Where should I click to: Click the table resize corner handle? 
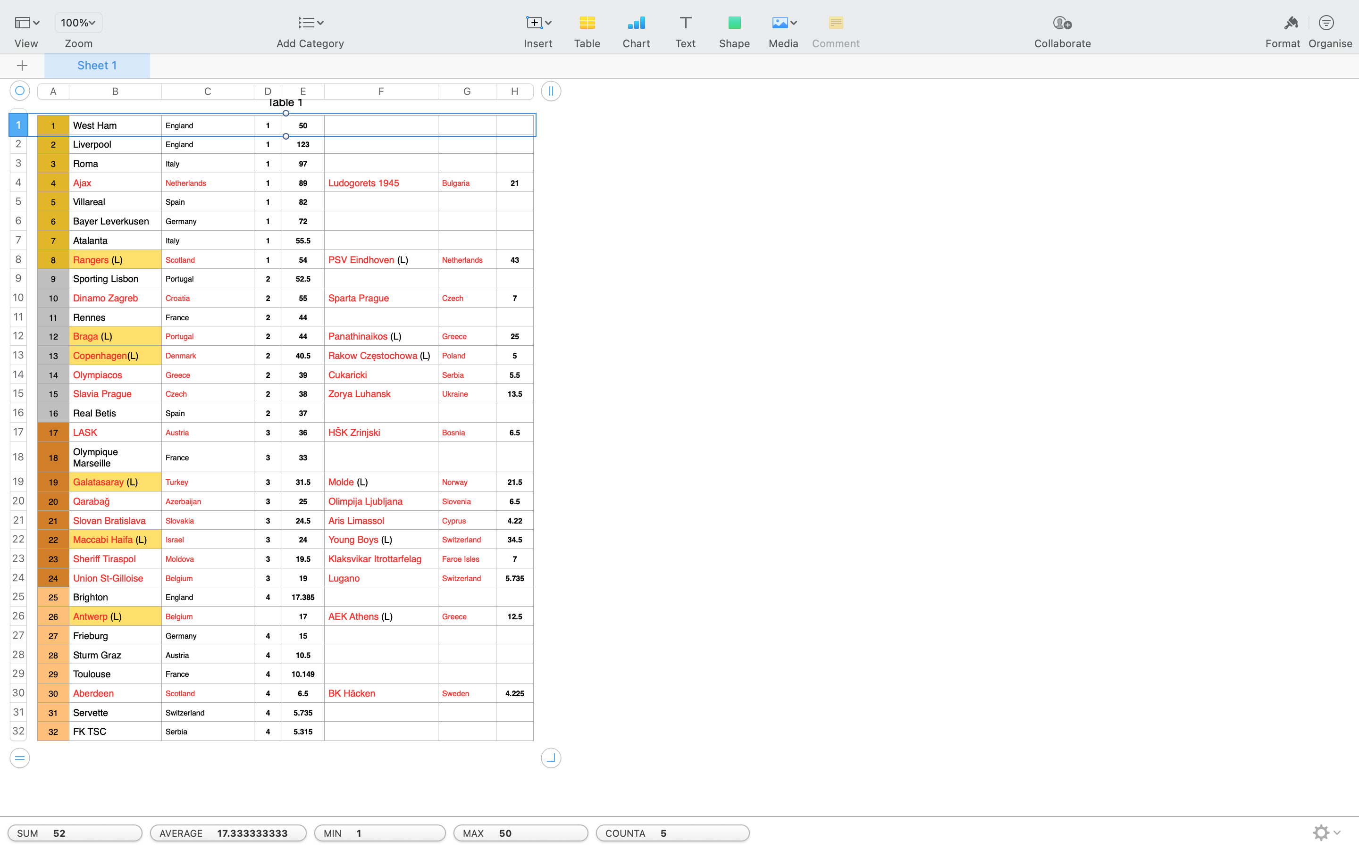pos(551,758)
